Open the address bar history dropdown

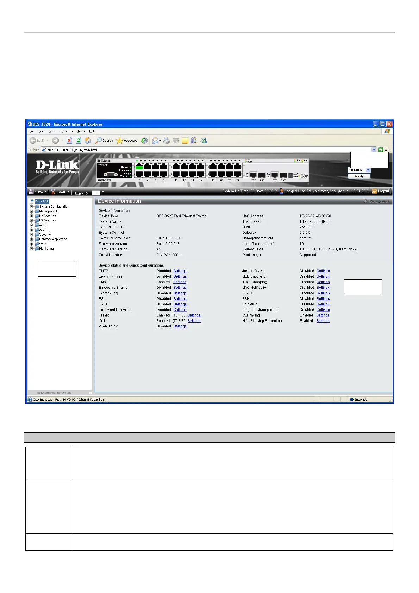click(x=374, y=150)
